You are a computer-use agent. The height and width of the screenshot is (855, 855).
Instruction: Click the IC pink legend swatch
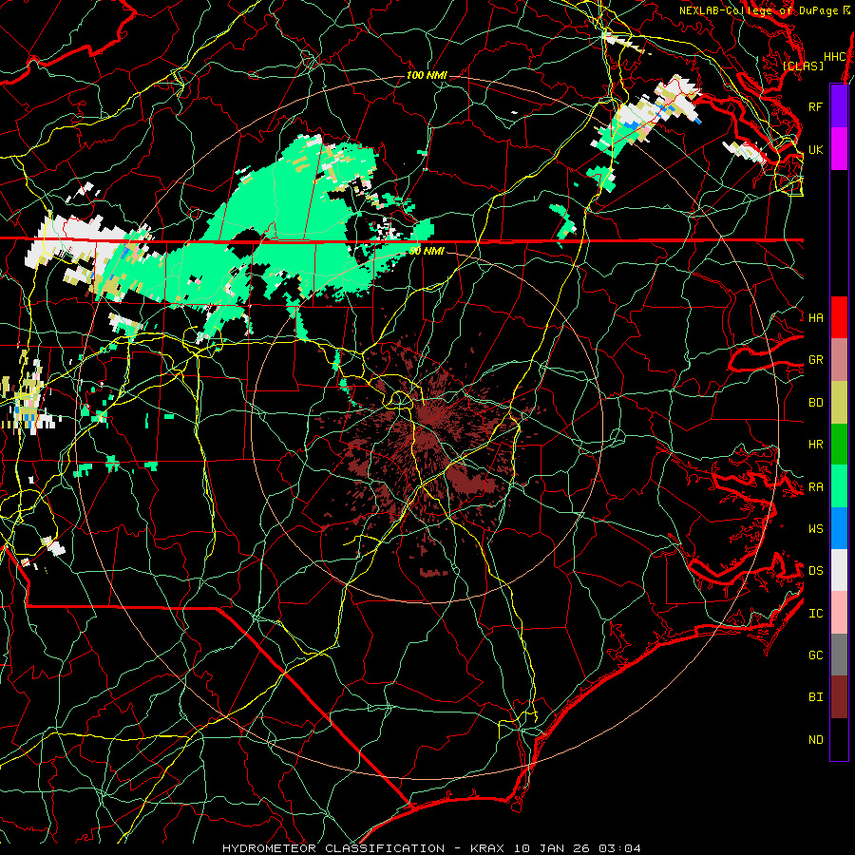(839, 613)
